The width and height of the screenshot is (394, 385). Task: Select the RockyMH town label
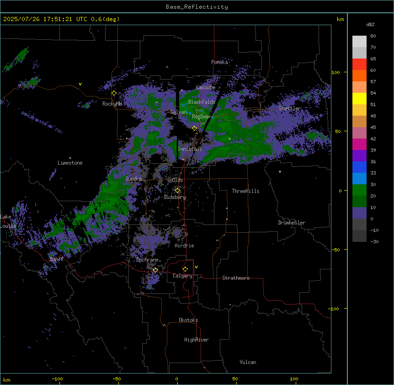(x=112, y=104)
